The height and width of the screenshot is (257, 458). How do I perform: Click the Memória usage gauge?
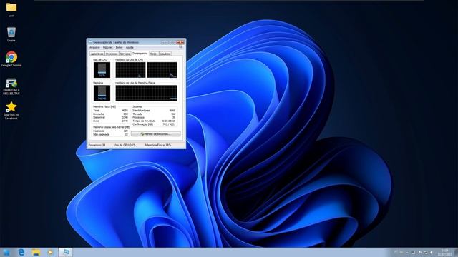102,93
